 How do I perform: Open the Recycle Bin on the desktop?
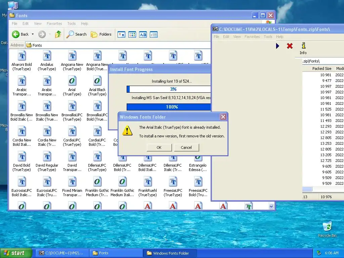coord(327,230)
